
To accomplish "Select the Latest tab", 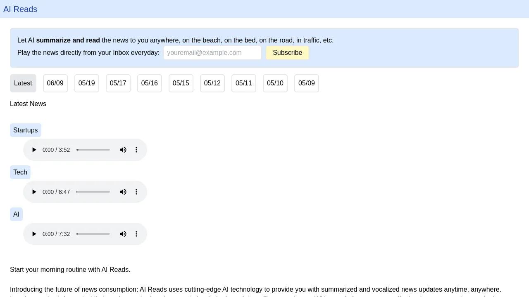I will click(23, 83).
